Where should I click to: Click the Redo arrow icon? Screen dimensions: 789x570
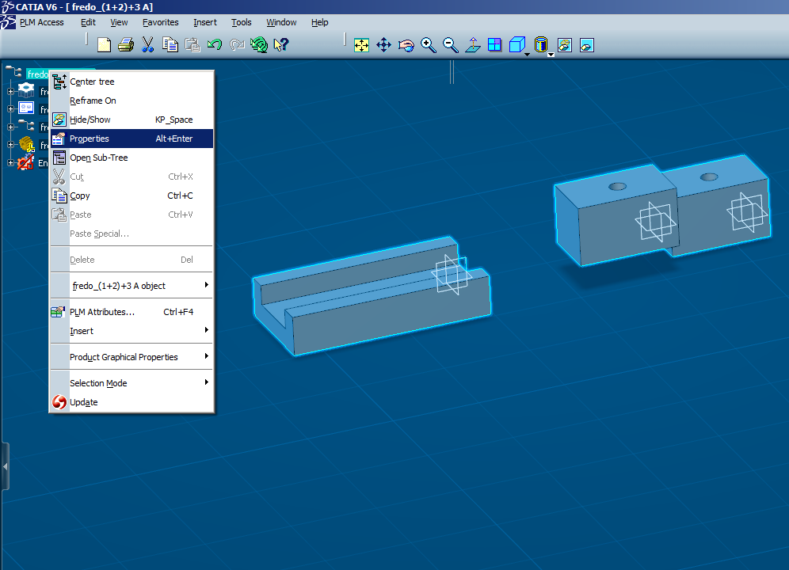[x=237, y=45]
